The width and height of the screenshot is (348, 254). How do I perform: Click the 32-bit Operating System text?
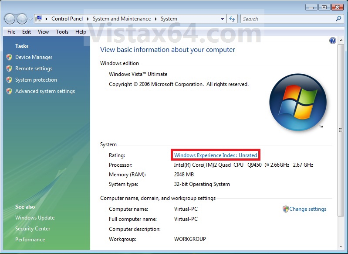202,184
